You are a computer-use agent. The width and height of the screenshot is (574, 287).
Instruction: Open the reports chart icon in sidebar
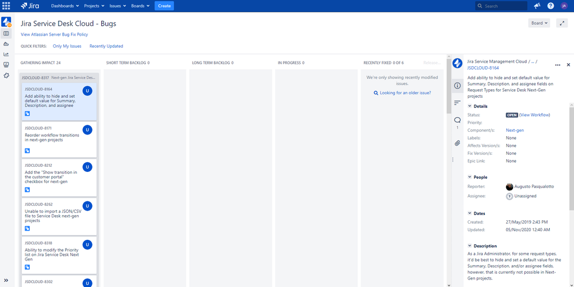pyautogui.click(x=6, y=54)
